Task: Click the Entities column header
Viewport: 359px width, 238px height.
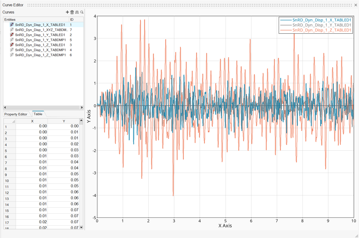Action: click(10, 20)
